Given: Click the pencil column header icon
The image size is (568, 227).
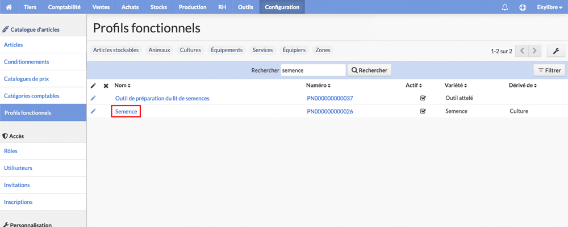Looking at the screenshot, I should tap(93, 86).
